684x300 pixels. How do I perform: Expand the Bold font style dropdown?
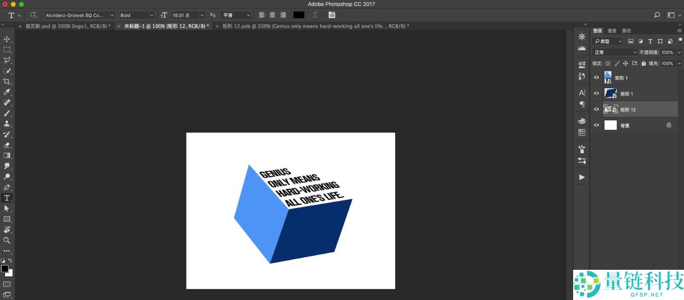(x=137, y=16)
